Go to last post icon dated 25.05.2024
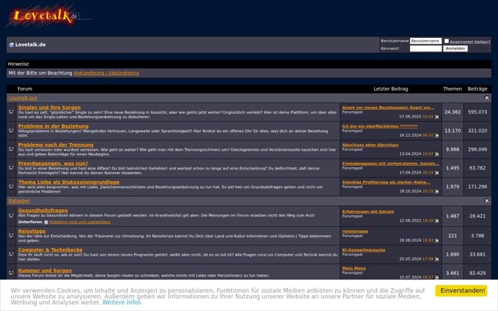 [437, 259]
